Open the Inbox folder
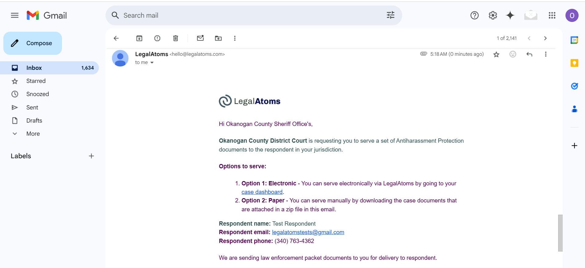 point(49,68)
